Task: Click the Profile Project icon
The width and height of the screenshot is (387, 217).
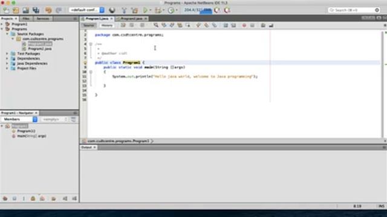Action: tap(171, 10)
